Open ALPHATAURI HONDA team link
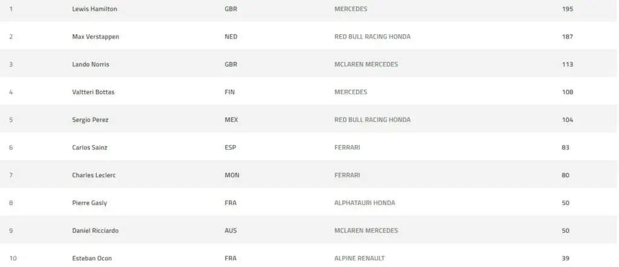The width and height of the screenshot is (619, 267). coord(365,203)
